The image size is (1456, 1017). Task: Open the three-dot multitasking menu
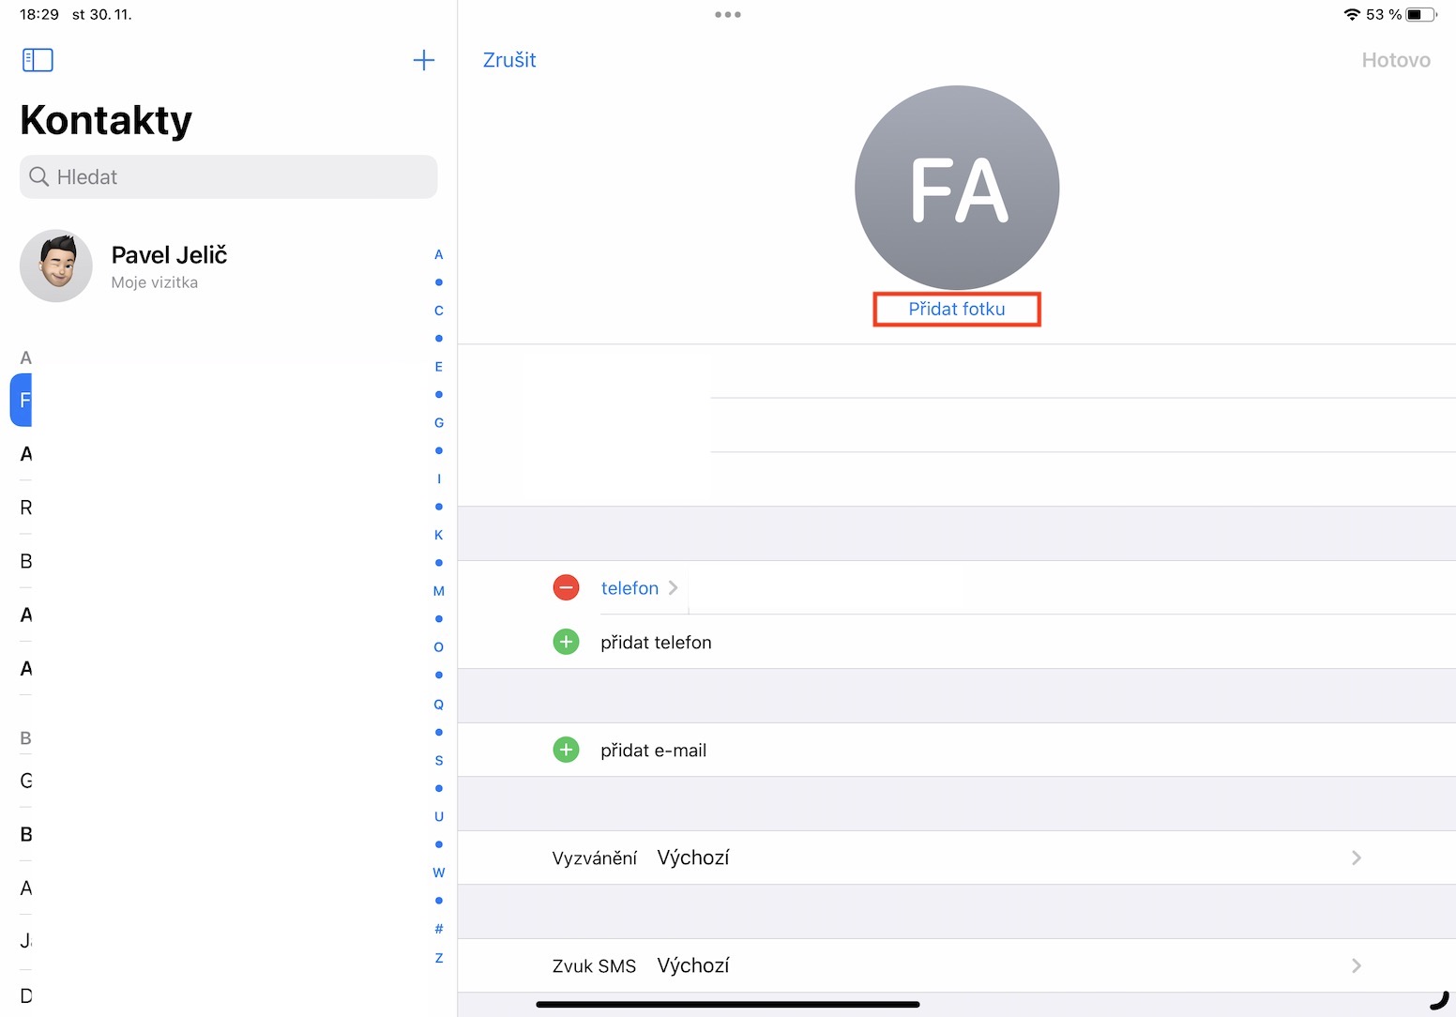[x=728, y=15]
